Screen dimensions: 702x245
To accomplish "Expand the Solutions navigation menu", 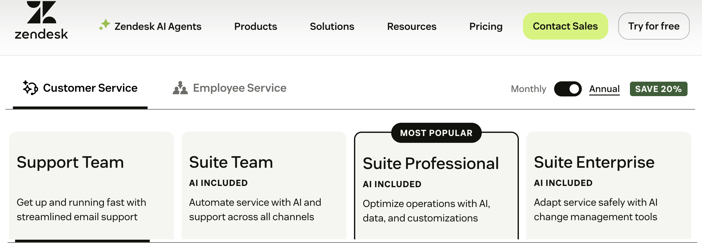I will (x=332, y=26).
